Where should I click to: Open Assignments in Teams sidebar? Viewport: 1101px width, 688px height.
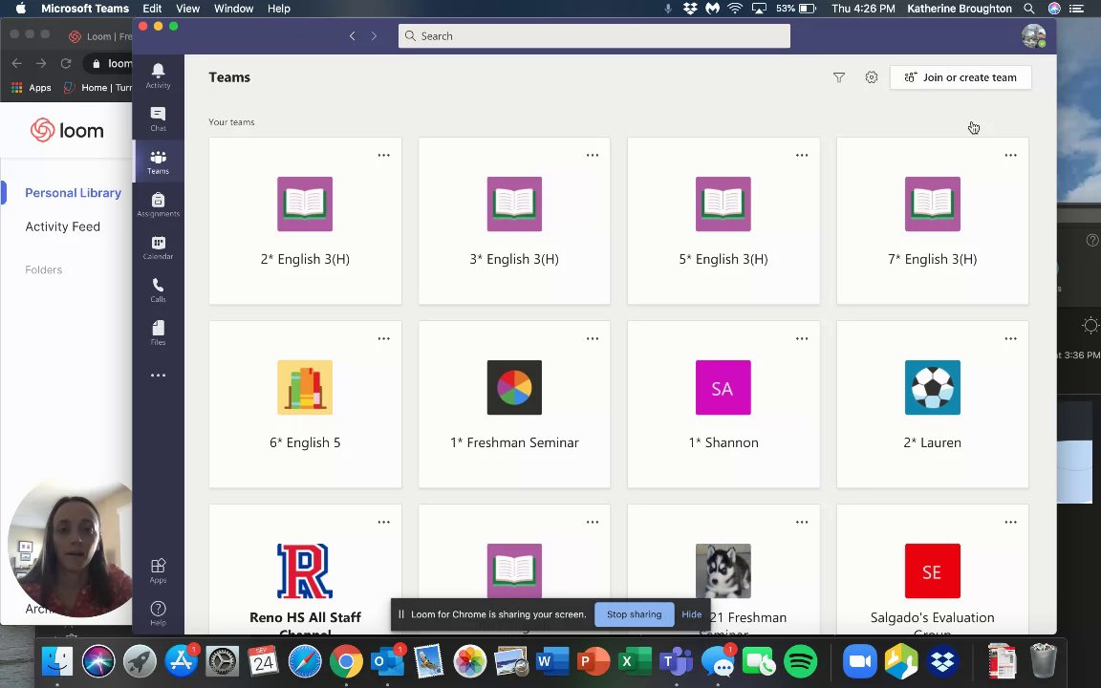158,204
